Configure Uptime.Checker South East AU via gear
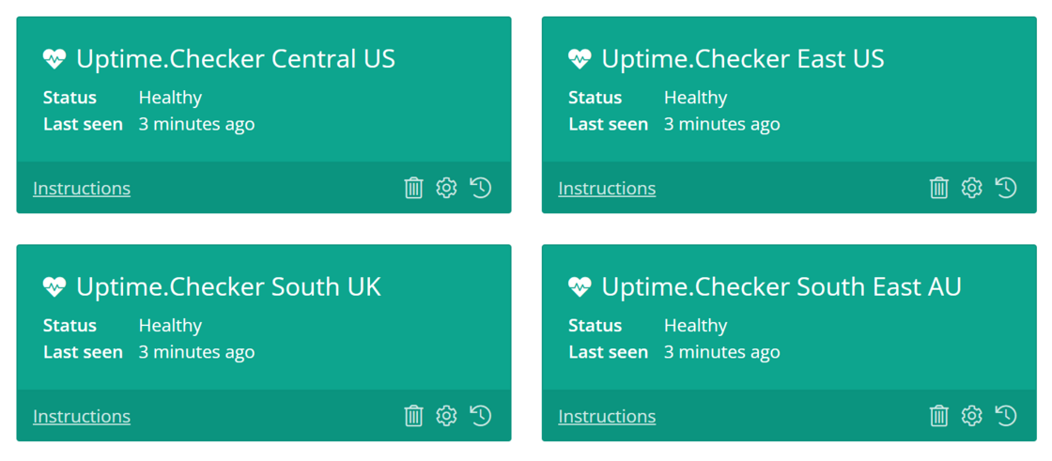Image resolution: width=1052 pixels, height=461 pixels. [x=971, y=416]
